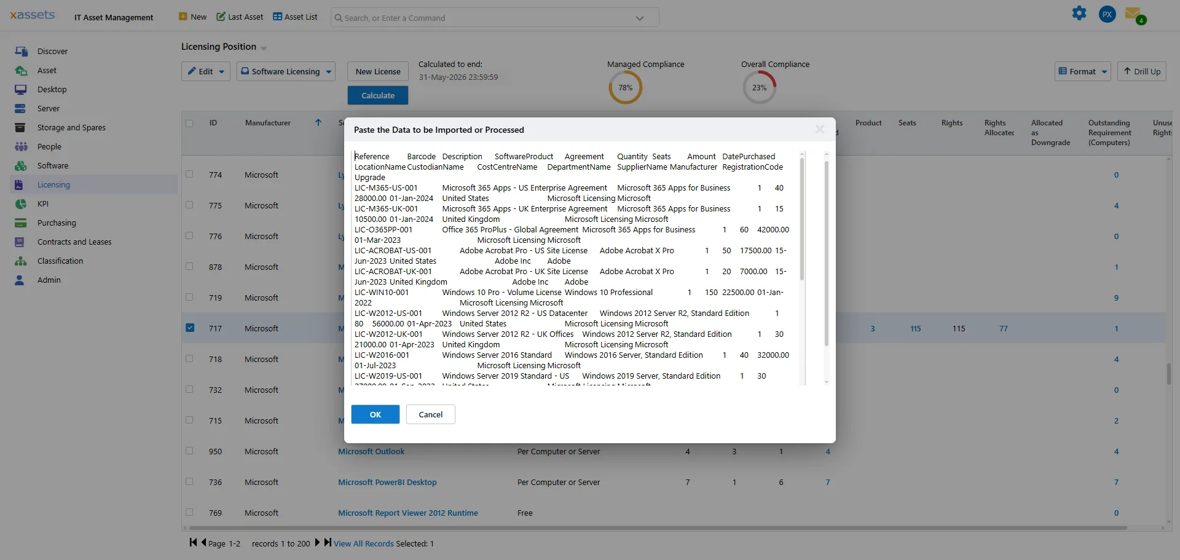Open the People sidebar icon
Viewport: 1180px width, 560px height.
click(x=21, y=147)
